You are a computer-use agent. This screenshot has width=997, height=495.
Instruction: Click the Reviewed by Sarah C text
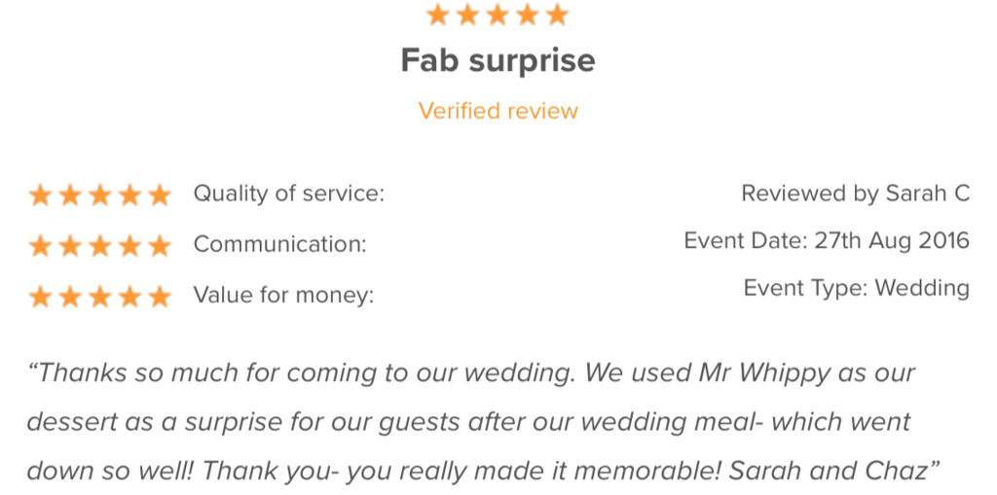pyautogui.click(x=855, y=194)
